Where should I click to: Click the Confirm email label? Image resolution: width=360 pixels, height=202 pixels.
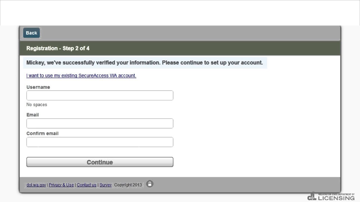coord(42,134)
